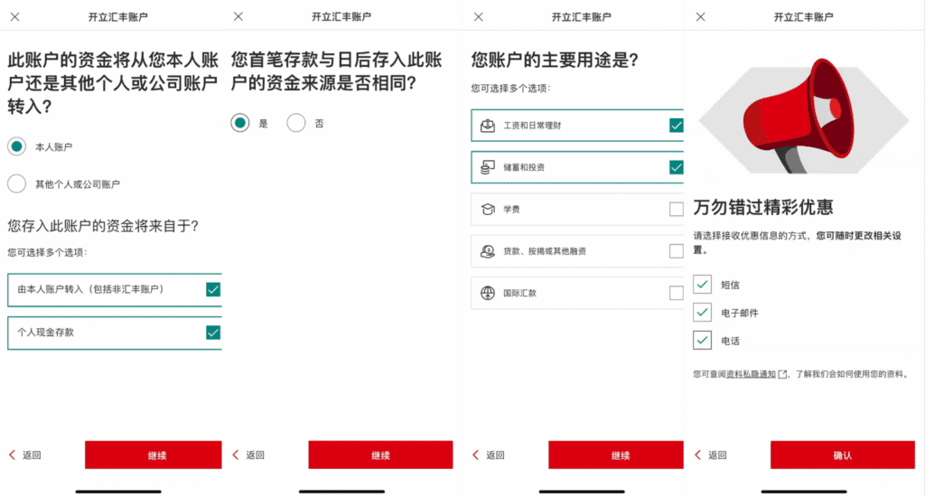Select 是 for same funding source
The width and height of the screenshot is (925, 497).
pos(240,123)
